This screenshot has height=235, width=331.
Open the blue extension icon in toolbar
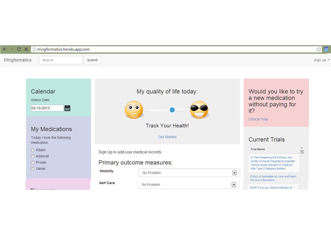tap(326, 49)
